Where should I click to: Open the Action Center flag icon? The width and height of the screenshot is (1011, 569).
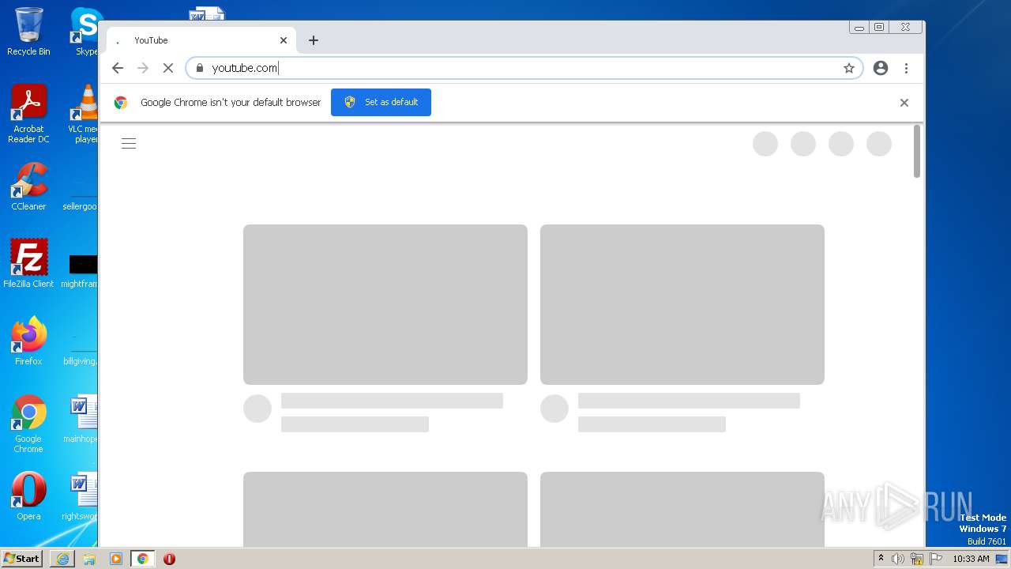(936, 559)
